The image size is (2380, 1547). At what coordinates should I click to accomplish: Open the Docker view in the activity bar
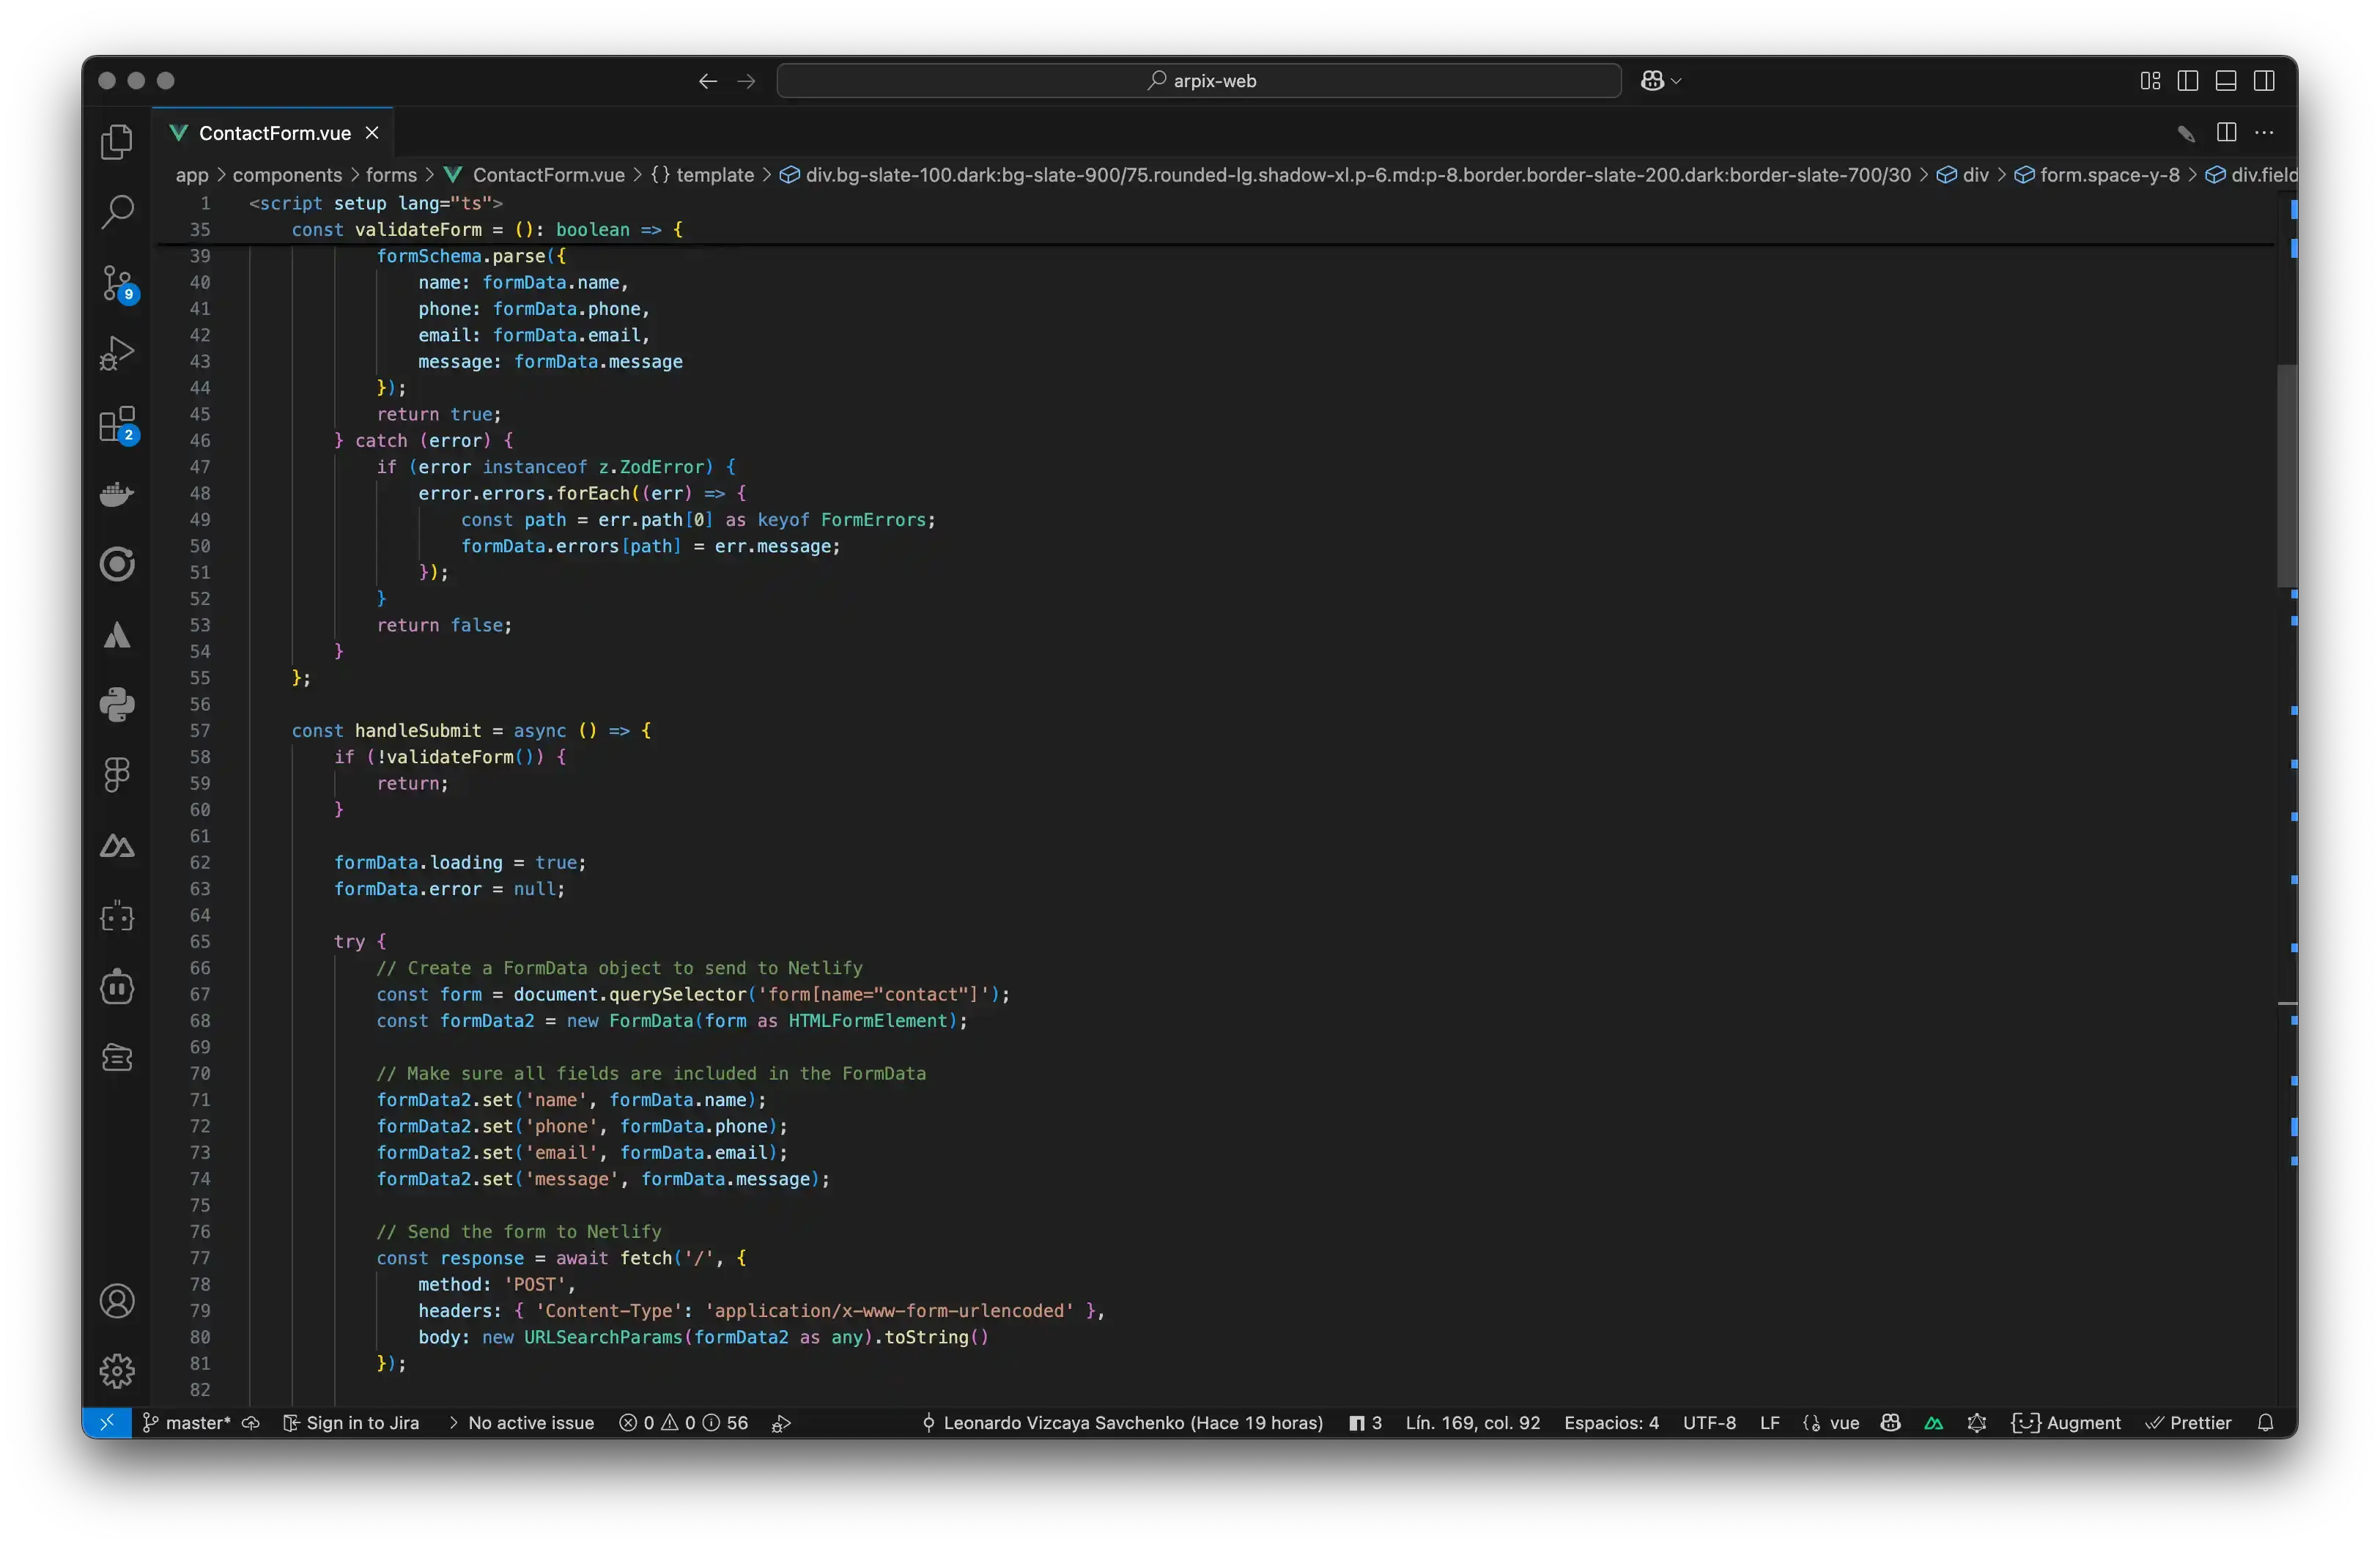(x=117, y=494)
